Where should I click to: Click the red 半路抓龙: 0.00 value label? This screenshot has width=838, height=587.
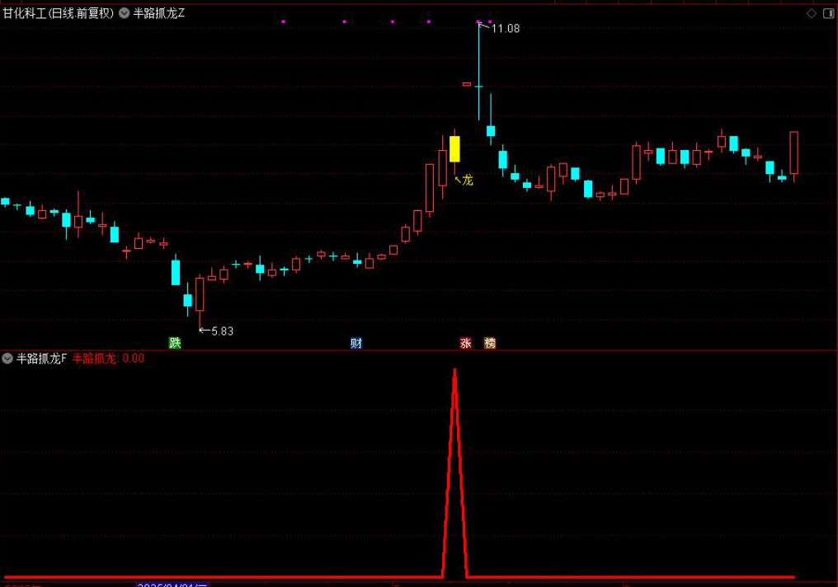coord(108,358)
